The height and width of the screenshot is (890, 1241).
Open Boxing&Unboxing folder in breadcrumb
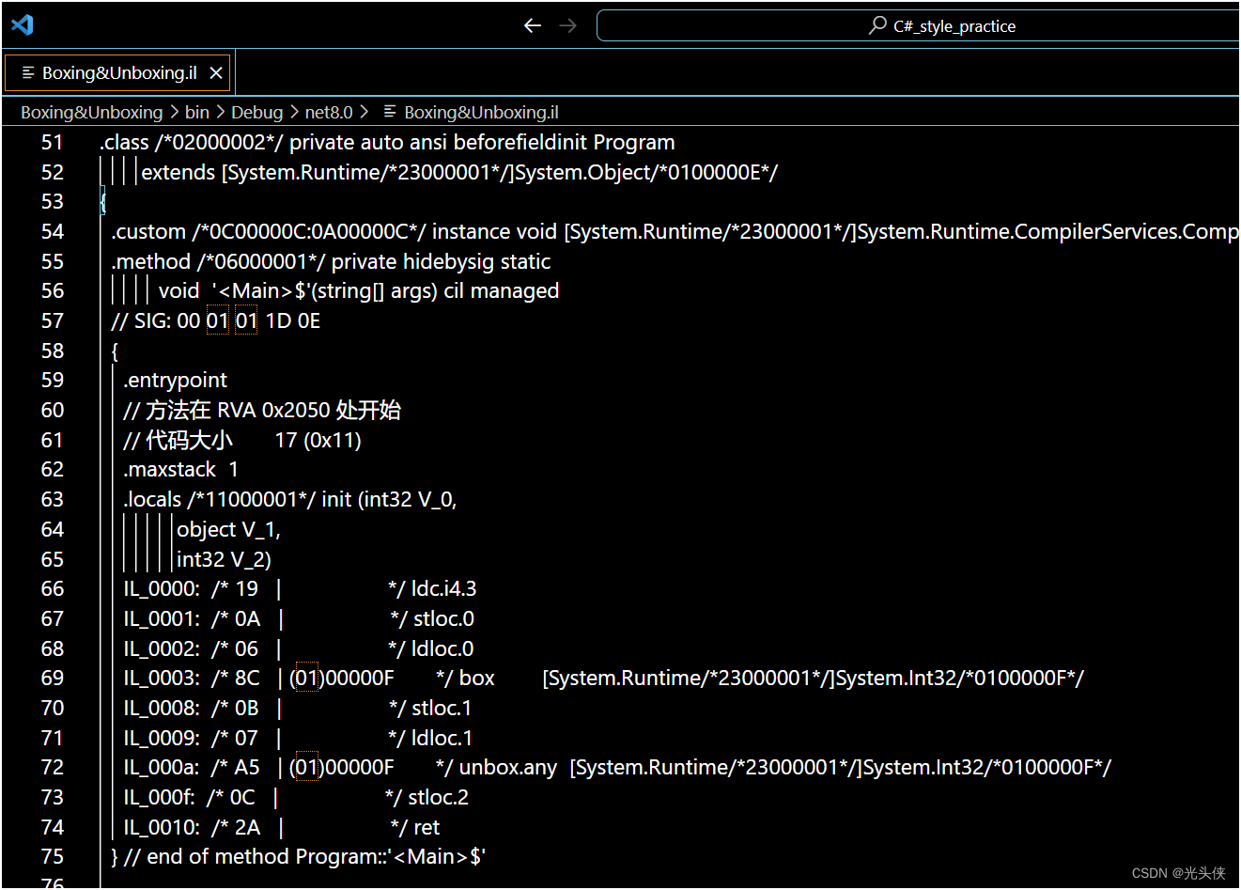[x=92, y=112]
